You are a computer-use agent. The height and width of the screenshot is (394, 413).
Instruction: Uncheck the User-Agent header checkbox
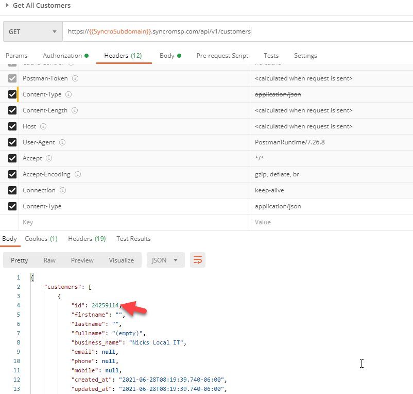(x=12, y=142)
